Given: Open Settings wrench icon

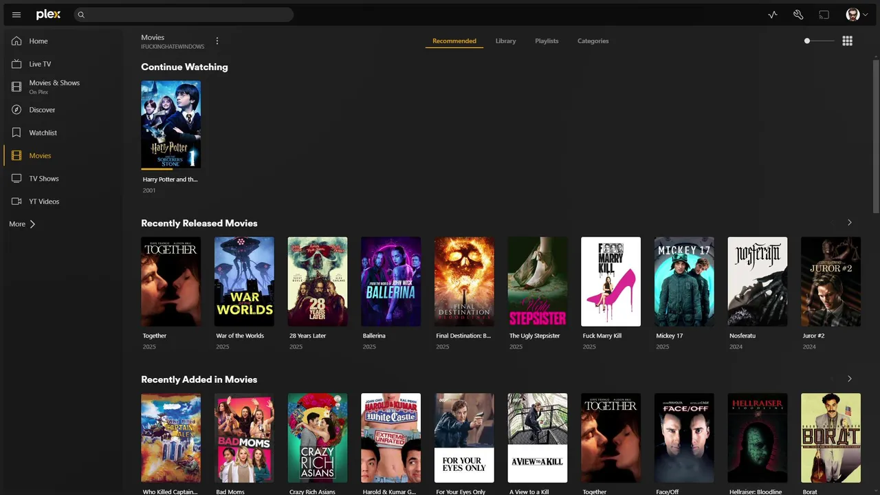Looking at the screenshot, I should 798,14.
